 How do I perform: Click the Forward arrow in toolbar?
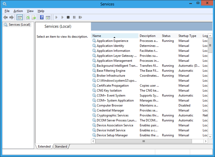tap(11, 17)
